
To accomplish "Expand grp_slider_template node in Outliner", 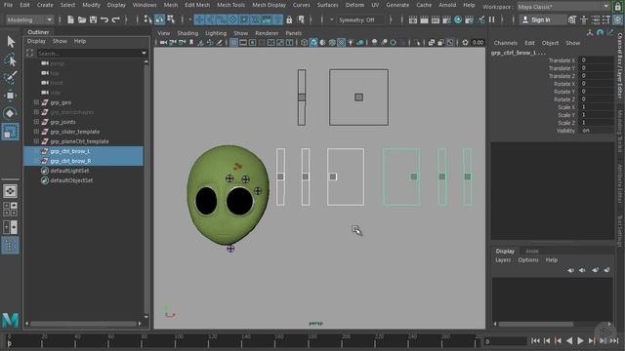I will point(36,132).
